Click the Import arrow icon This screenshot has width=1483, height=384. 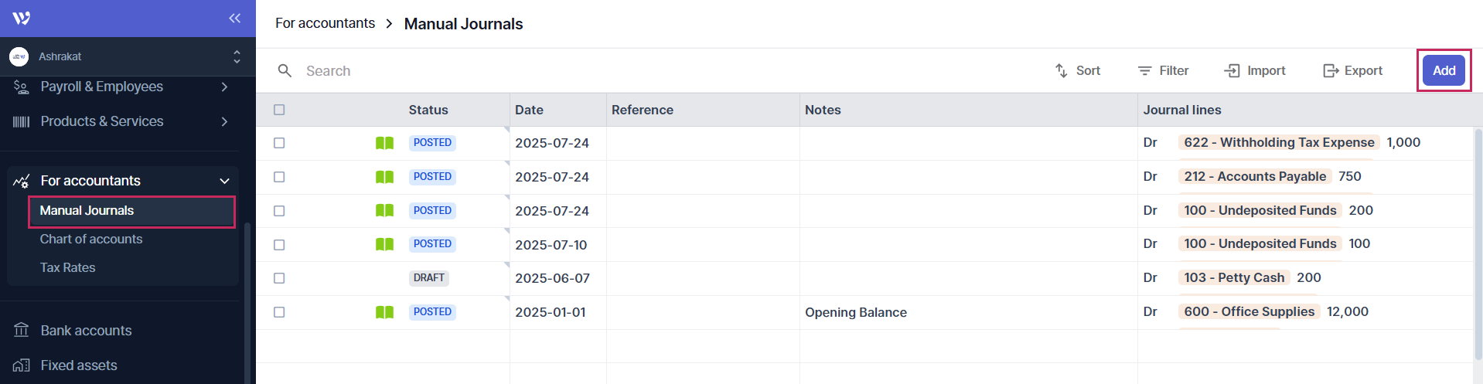tap(1232, 71)
